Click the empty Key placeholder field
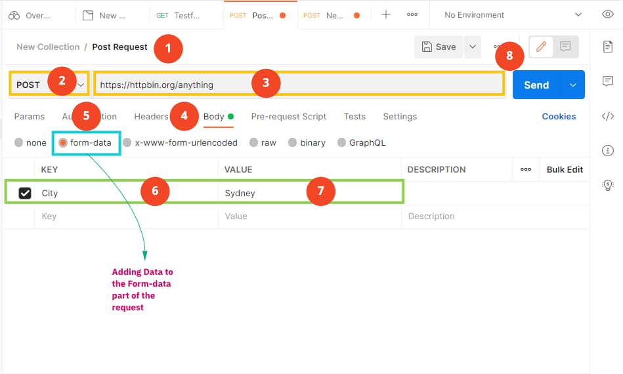The width and height of the screenshot is (623, 374). tap(126, 217)
